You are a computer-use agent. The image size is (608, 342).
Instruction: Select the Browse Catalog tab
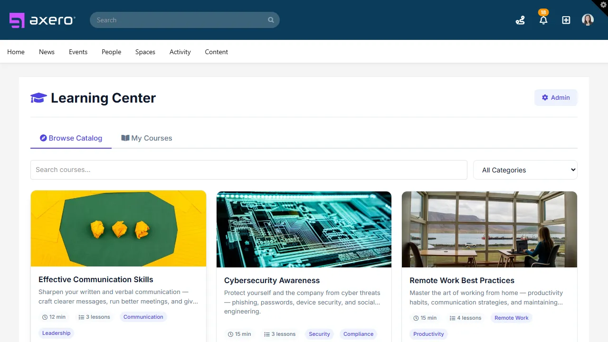click(71, 138)
